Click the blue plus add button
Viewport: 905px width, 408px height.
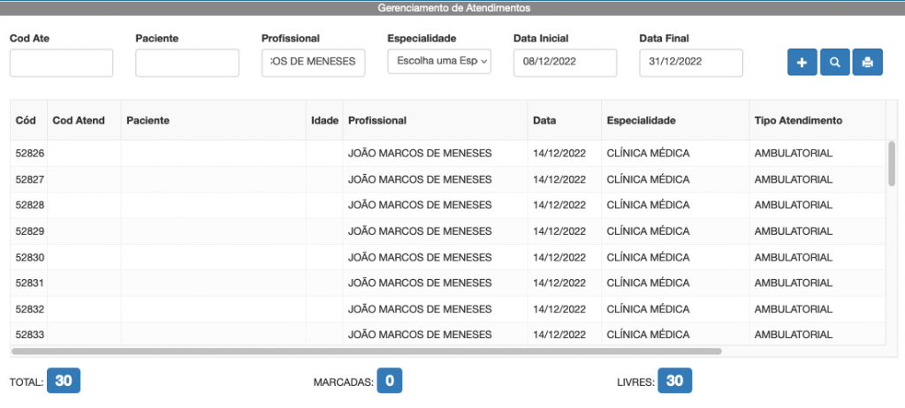802,63
